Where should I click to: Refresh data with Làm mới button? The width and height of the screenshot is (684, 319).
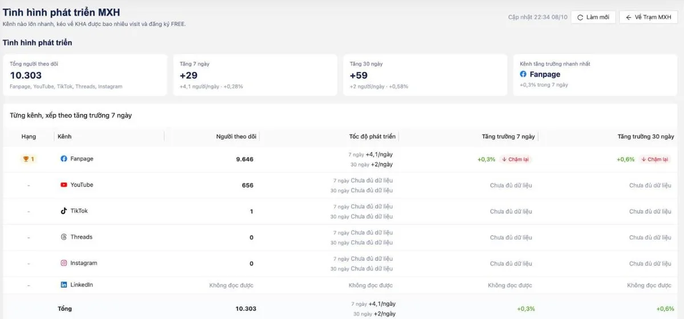(593, 17)
